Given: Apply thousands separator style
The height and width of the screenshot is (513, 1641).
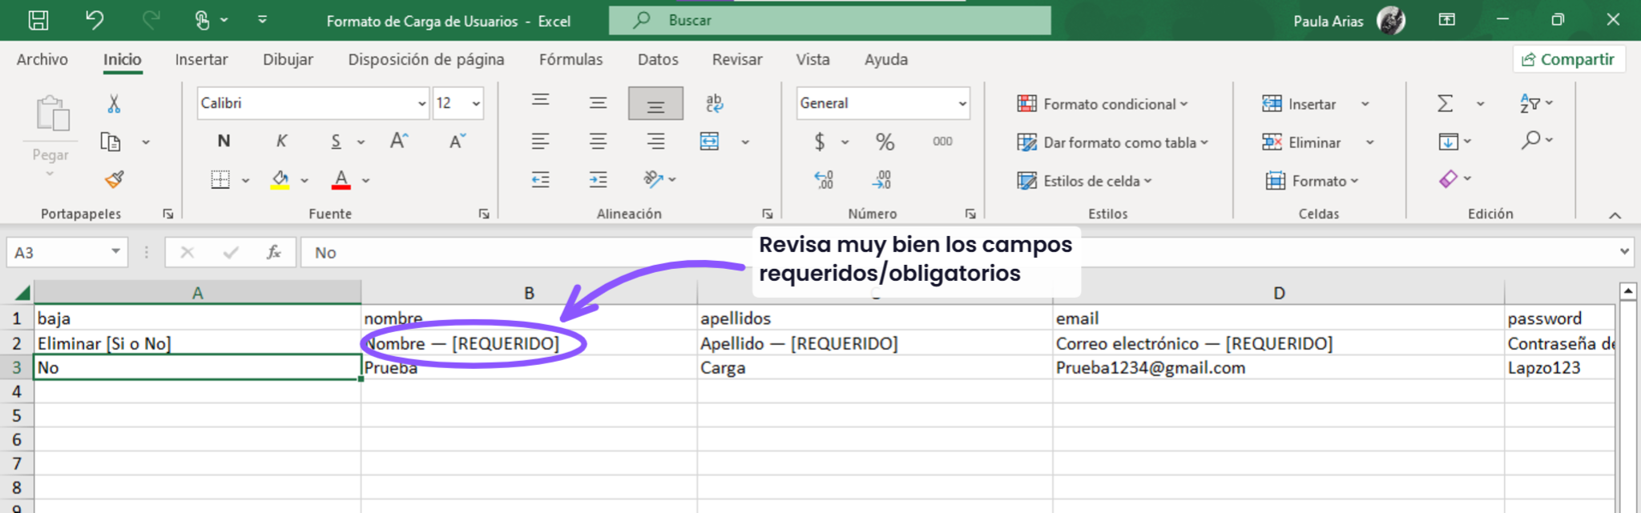Looking at the screenshot, I should 942,141.
